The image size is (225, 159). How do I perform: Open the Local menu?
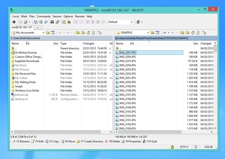coord(16,16)
